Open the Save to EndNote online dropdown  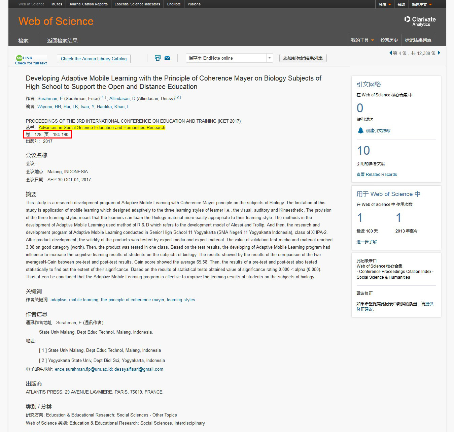click(x=269, y=58)
